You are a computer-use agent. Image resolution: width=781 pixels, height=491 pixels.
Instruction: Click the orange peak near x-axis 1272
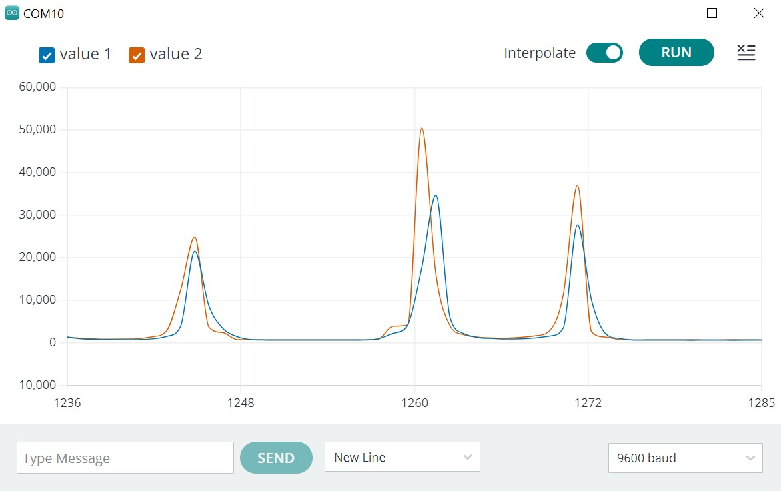(x=577, y=186)
